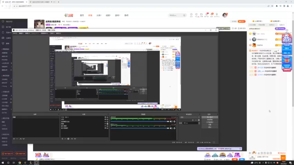Open source properties gear in Sources dock
This screenshot has width=294, height=165.
[x=68, y=139]
